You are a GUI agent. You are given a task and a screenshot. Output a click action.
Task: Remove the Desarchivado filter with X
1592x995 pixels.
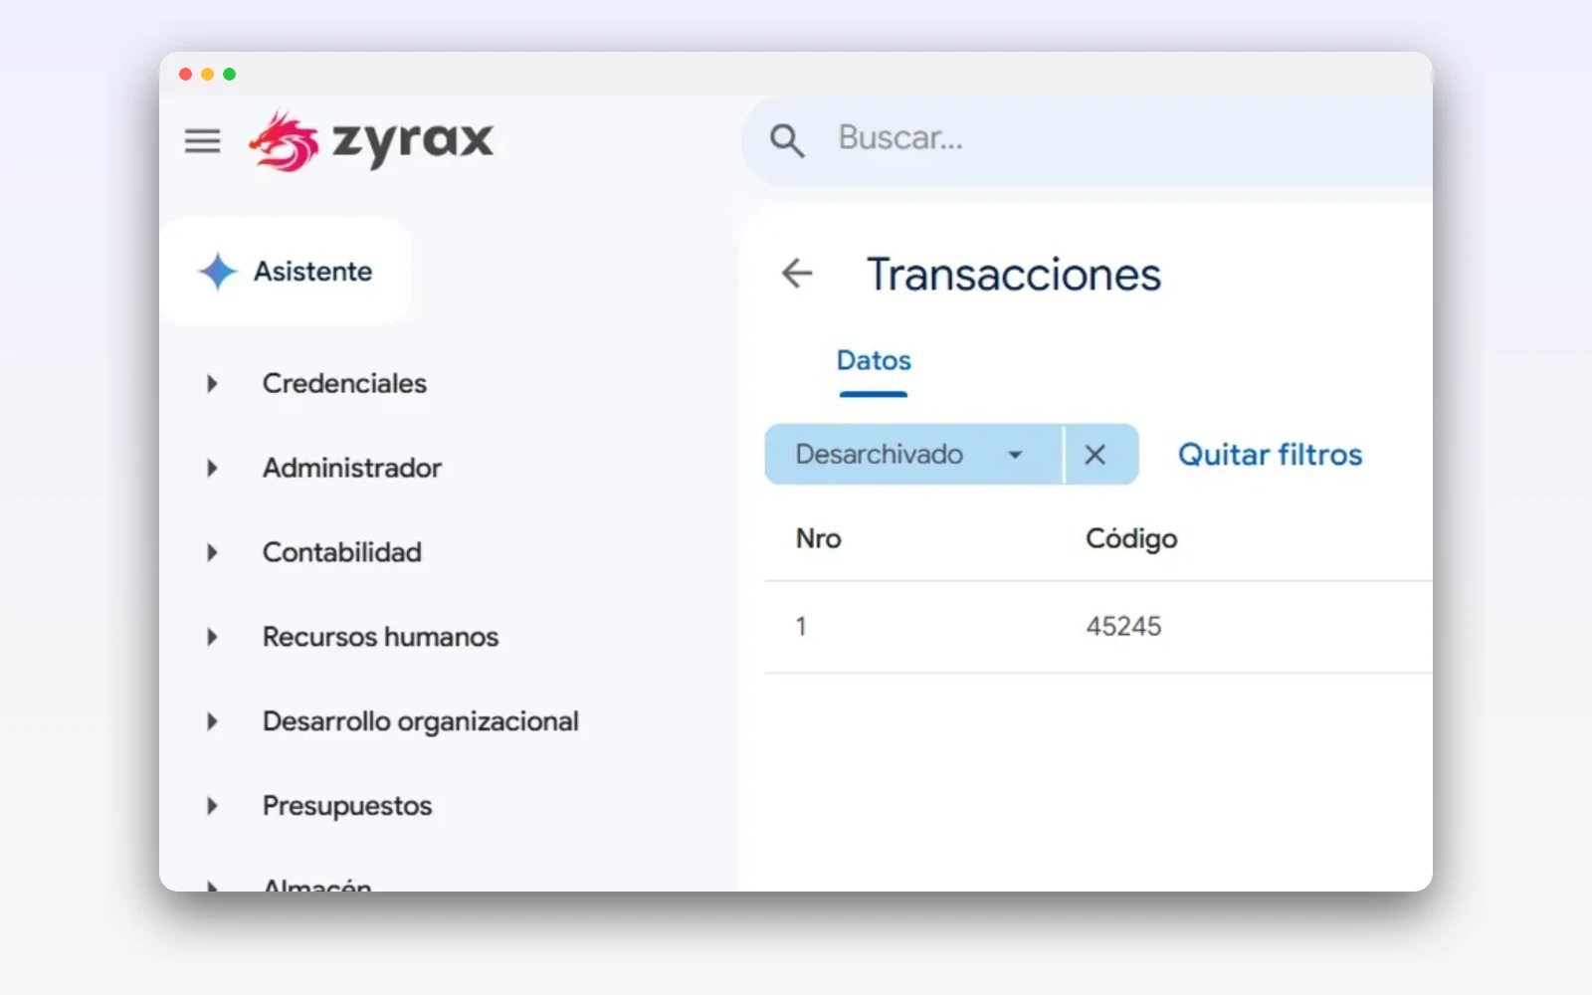pyautogui.click(x=1095, y=455)
